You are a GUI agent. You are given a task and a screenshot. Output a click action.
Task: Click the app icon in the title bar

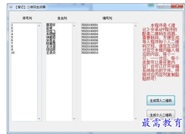point(11,7)
